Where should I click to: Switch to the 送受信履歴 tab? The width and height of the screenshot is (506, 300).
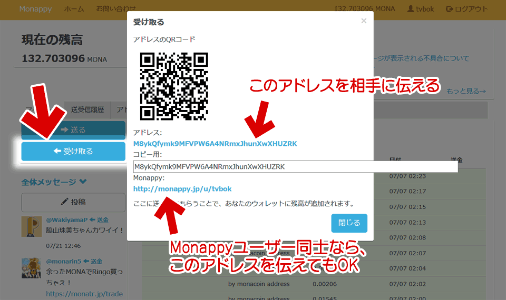(x=87, y=110)
